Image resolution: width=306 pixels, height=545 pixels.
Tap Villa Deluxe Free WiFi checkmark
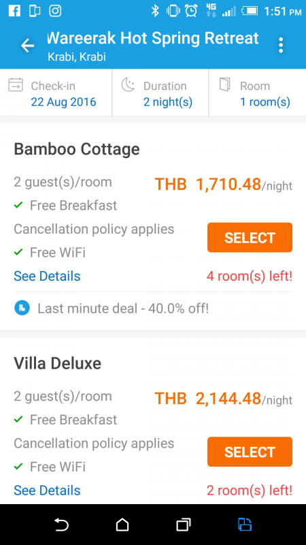18,467
